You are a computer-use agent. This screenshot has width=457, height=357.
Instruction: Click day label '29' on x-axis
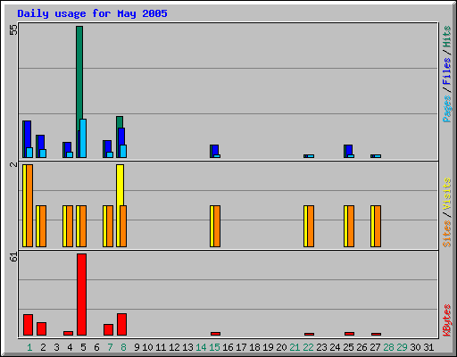[x=402, y=347]
